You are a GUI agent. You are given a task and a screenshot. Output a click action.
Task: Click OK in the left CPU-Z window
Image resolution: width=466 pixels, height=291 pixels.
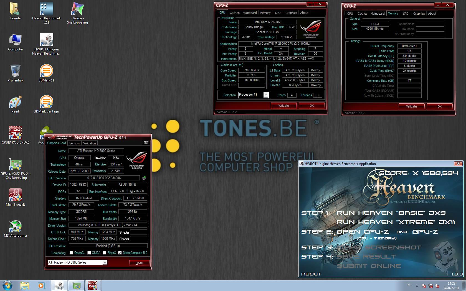point(311,106)
